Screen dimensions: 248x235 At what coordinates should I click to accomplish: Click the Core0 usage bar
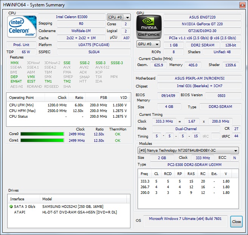[42, 134]
